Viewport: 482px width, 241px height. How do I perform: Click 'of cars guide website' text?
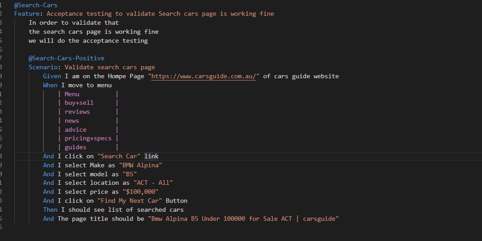[x=301, y=76]
